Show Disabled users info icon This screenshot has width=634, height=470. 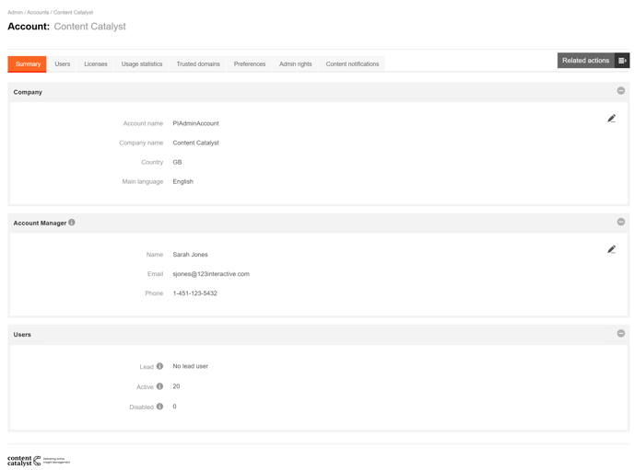159,407
